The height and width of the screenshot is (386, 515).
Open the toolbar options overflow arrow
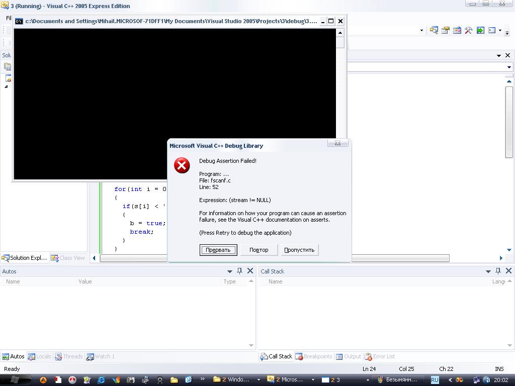coord(507,33)
